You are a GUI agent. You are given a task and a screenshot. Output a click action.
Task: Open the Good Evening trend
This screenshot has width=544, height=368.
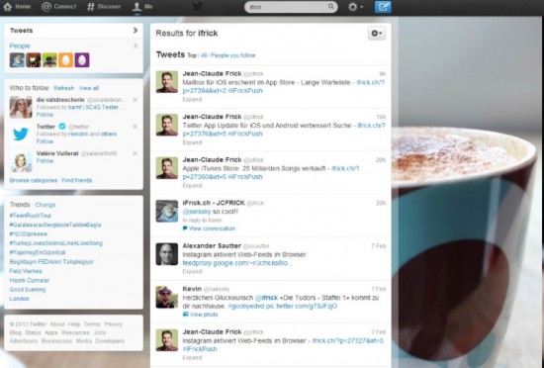pos(28,289)
